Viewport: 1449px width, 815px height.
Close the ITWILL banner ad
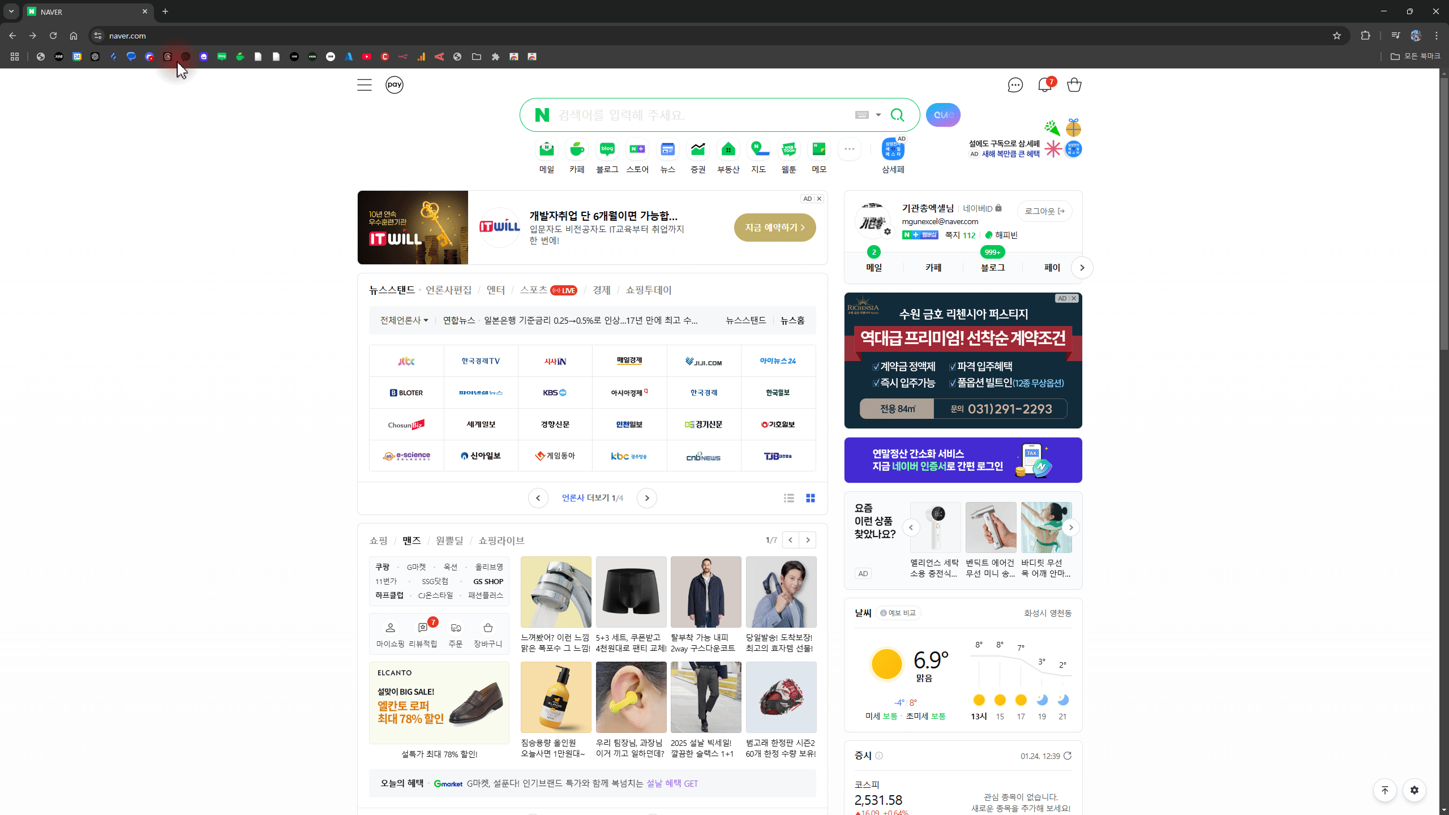819,199
